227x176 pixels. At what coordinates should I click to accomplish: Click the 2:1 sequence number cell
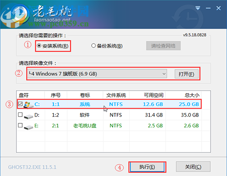tap(55, 126)
